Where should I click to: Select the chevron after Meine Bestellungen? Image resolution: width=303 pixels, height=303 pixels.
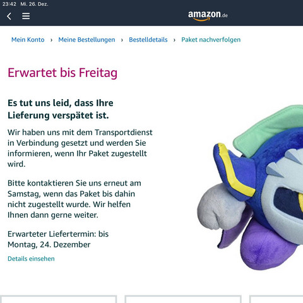pyautogui.click(x=122, y=40)
